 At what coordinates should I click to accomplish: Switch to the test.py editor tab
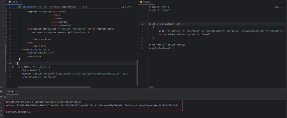click(x=14, y=2)
